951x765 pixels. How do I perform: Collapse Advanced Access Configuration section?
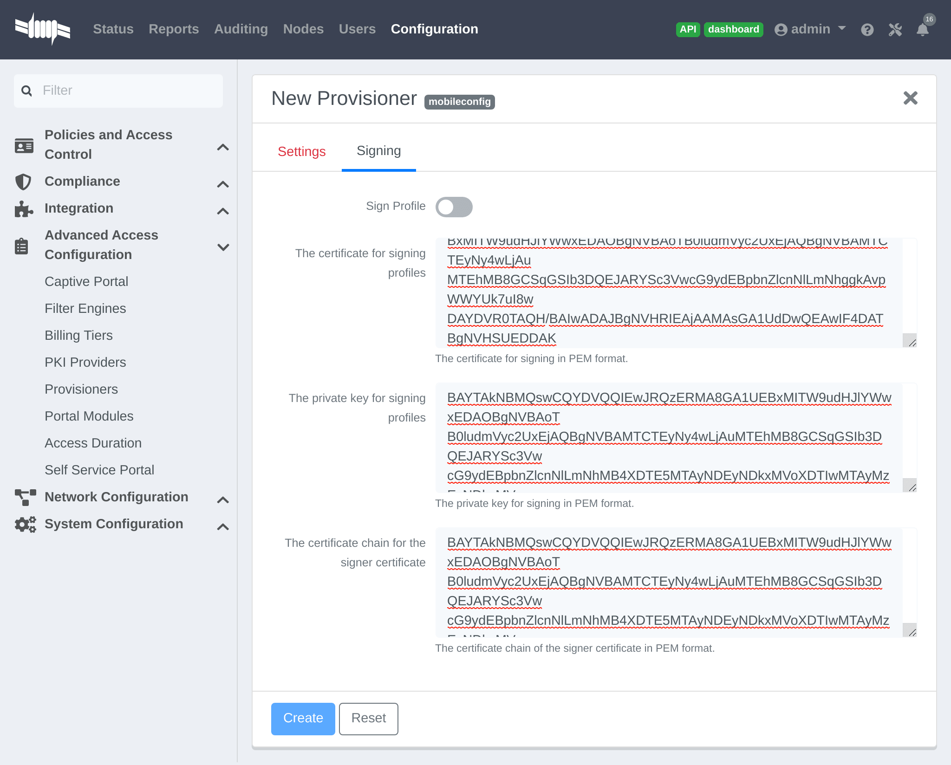(223, 246)
